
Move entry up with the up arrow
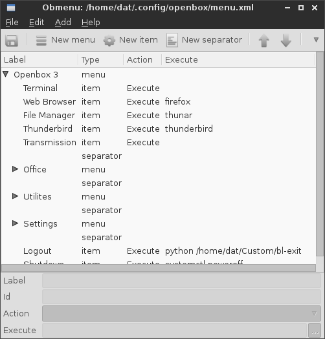coord(264,41)
